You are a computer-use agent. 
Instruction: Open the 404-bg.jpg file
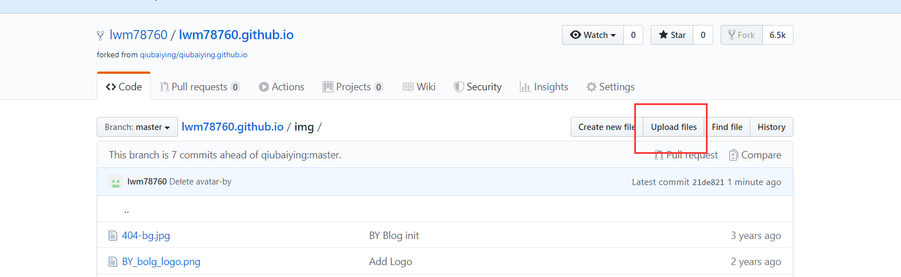pos(146,236)
